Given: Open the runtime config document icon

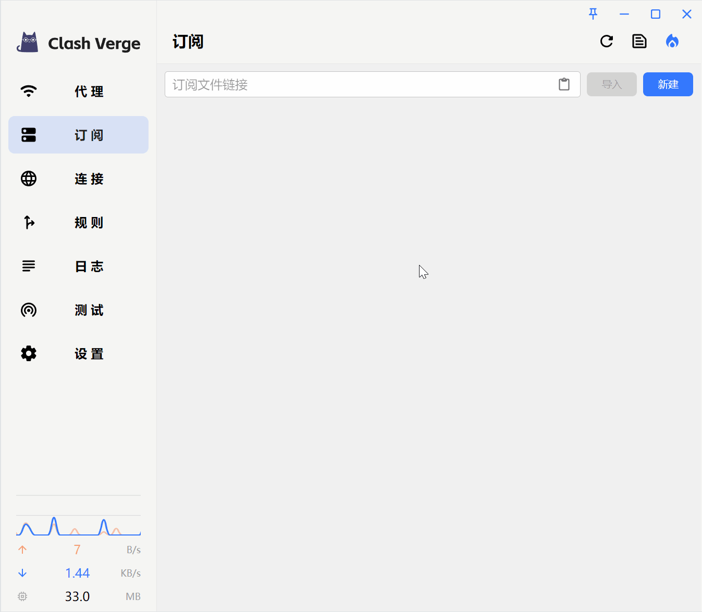Looking at the screenshot, I should tap(639, 41).
